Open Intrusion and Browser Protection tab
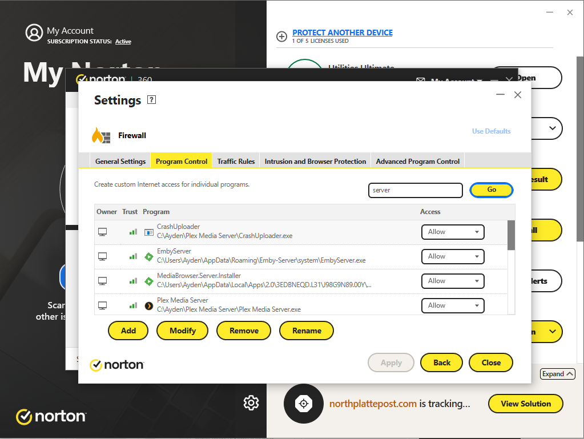The width and height of the screenshot is (584, 439). pyautogui.click(x=315, y=161)
